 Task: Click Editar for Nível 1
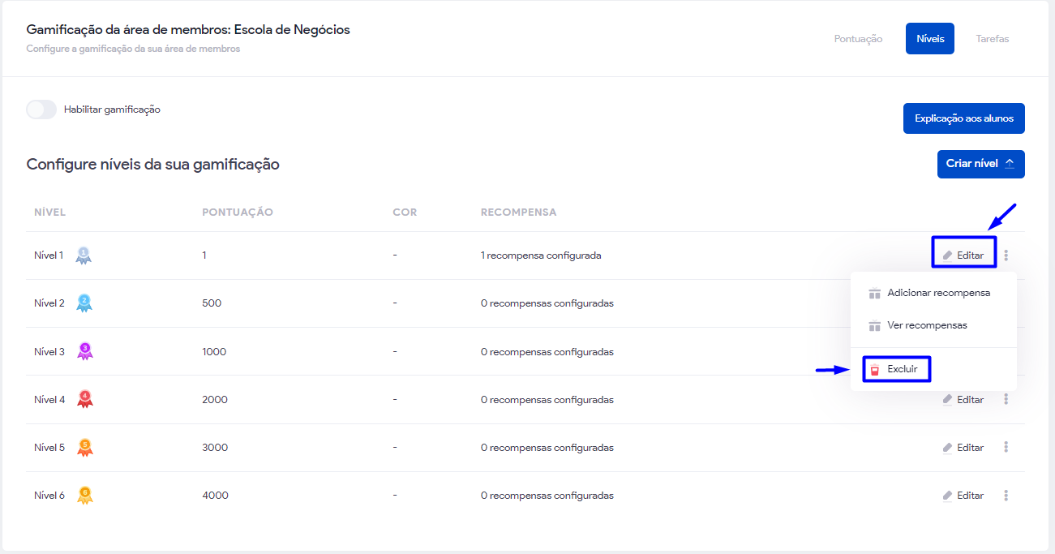tap(963, 256)
